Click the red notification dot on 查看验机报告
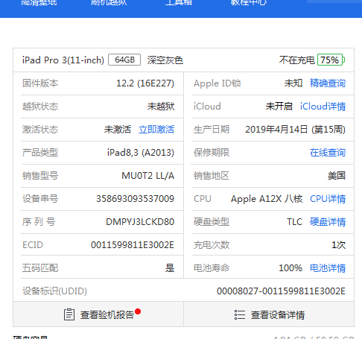Viewport: 362px width, 339px height. 138,311
